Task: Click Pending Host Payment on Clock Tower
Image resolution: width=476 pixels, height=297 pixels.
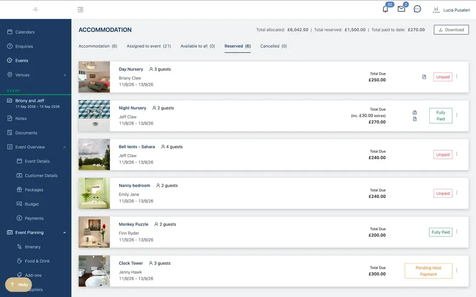Action: [428, 271]
